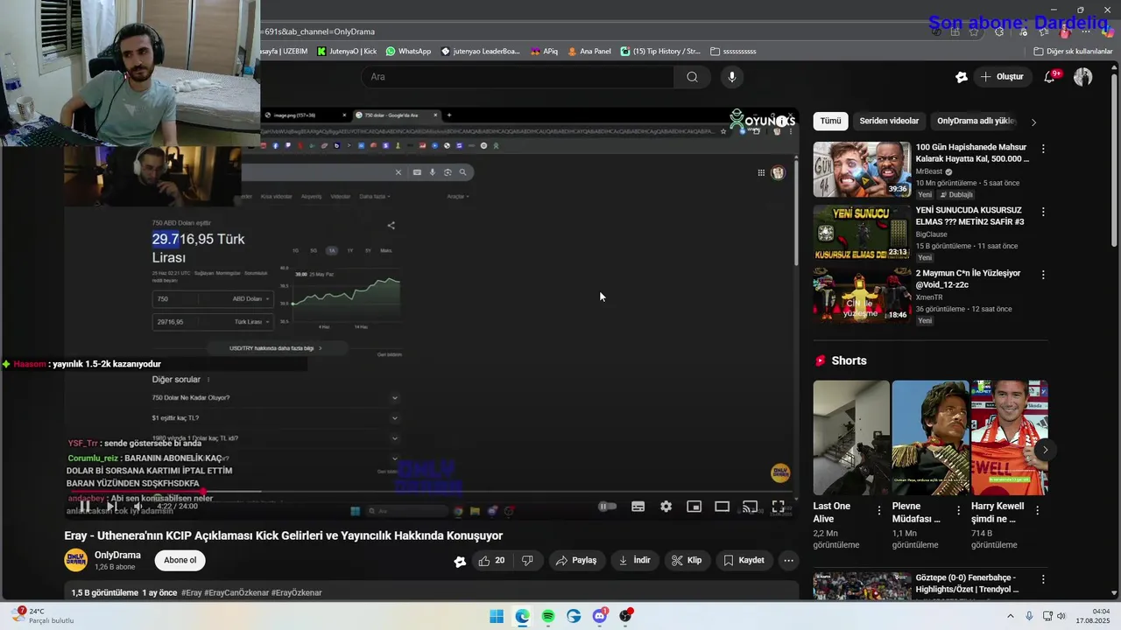
Task: Open options for Plevne Müdafası short
Action: pos(958,509)
